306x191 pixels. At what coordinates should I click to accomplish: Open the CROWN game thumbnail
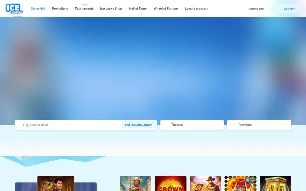[x=170, y=183]
